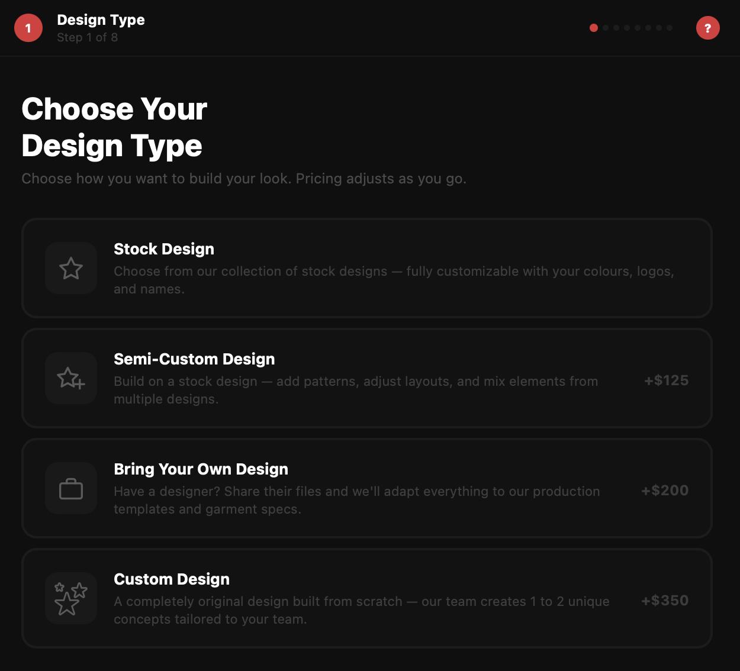Pick the Bring Your Own Design card
Screen dimensions: 740x671
point(367,488)
